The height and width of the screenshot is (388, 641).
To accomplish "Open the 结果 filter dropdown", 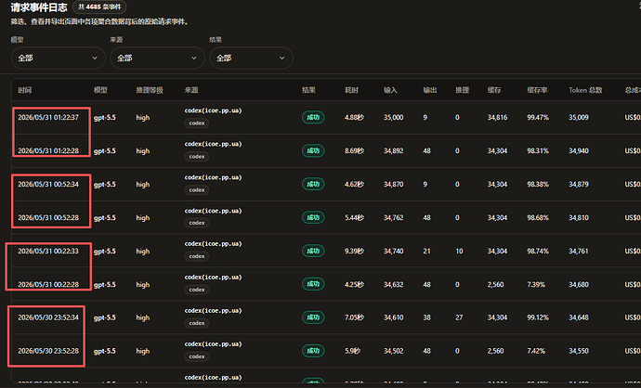I will [251, 58].
